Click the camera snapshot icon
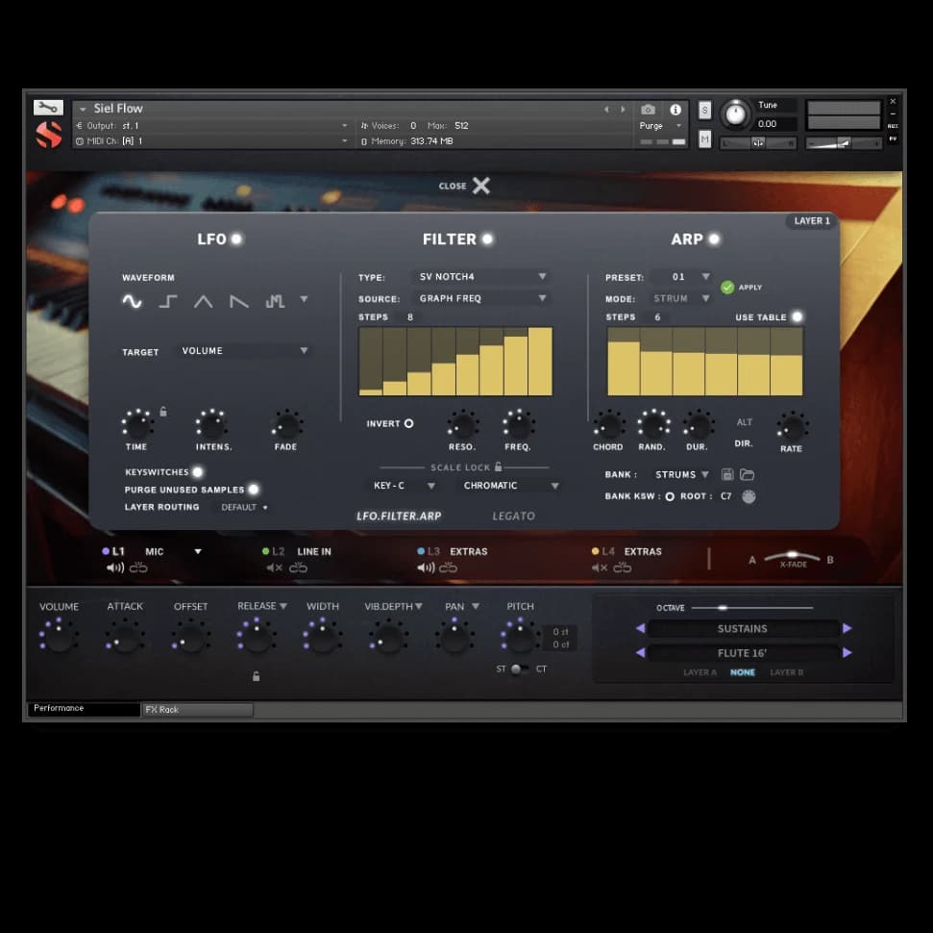The image size is (933, 933). point(649,110)
